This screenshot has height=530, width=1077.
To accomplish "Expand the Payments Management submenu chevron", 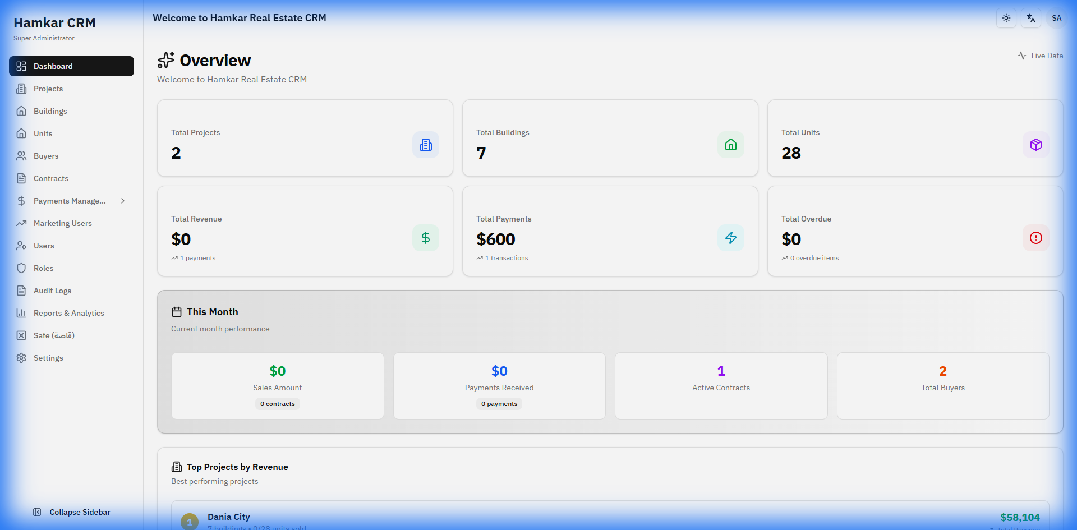I will [x=123, y=201].
